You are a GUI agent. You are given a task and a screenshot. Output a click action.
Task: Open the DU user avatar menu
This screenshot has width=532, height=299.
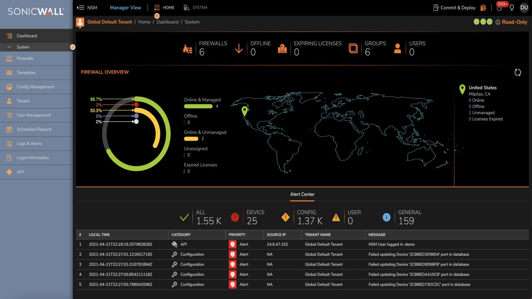tap(524, 7)
